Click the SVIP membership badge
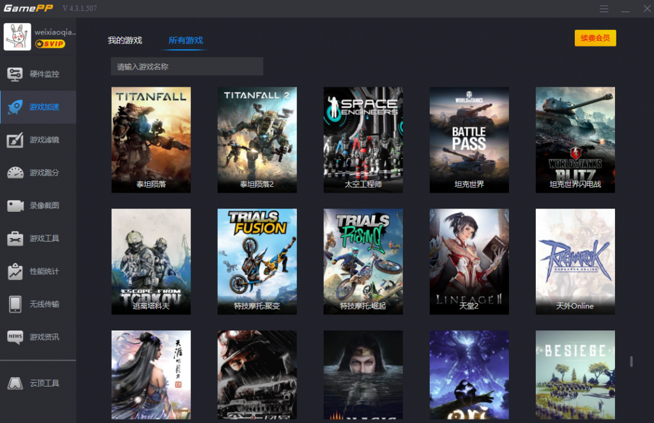Screen dimensions: 654x423 pos(50,44)
